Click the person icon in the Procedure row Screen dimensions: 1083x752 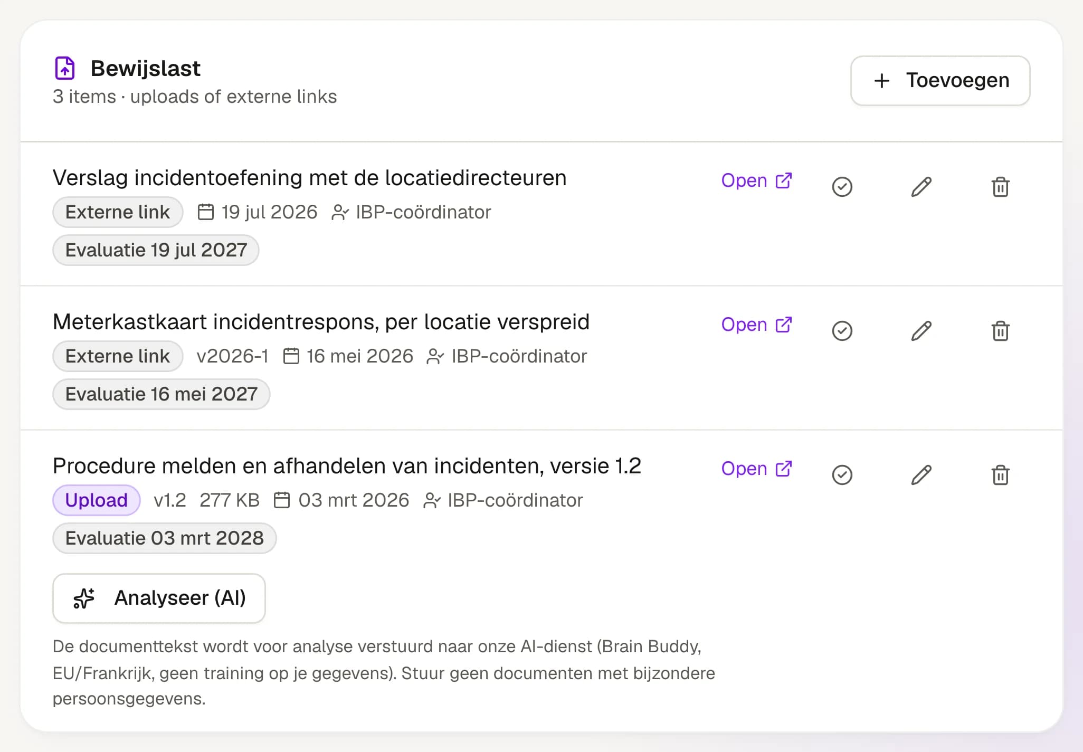click(x=432, y=500)
